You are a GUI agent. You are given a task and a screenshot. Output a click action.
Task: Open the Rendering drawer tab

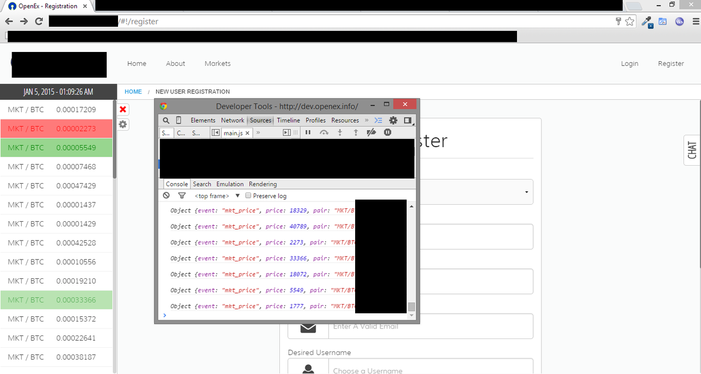[263, 184]
